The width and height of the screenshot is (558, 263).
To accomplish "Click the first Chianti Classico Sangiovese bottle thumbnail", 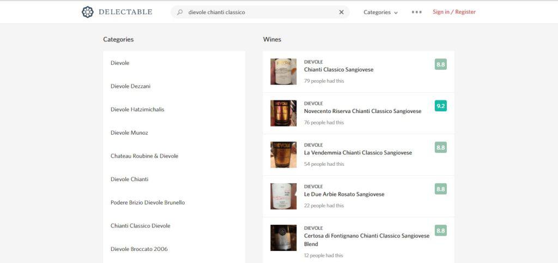I will 283,71.
